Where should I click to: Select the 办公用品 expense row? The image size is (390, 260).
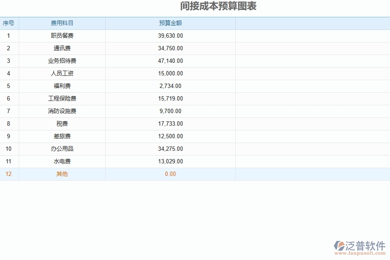[61, 149]
